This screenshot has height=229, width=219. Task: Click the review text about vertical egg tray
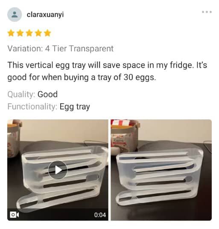(x=107, y=71)
